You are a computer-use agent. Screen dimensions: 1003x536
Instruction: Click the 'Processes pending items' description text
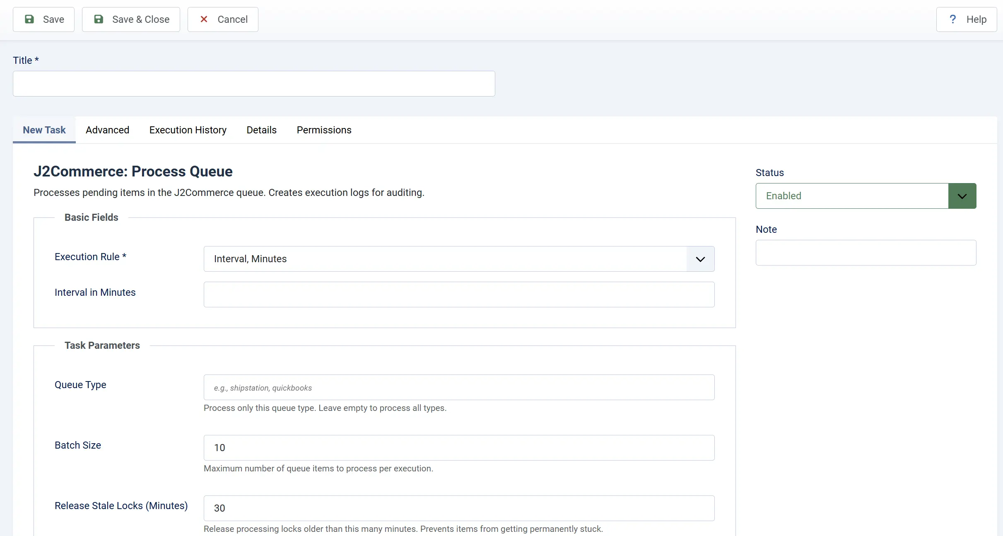point(229,193)
